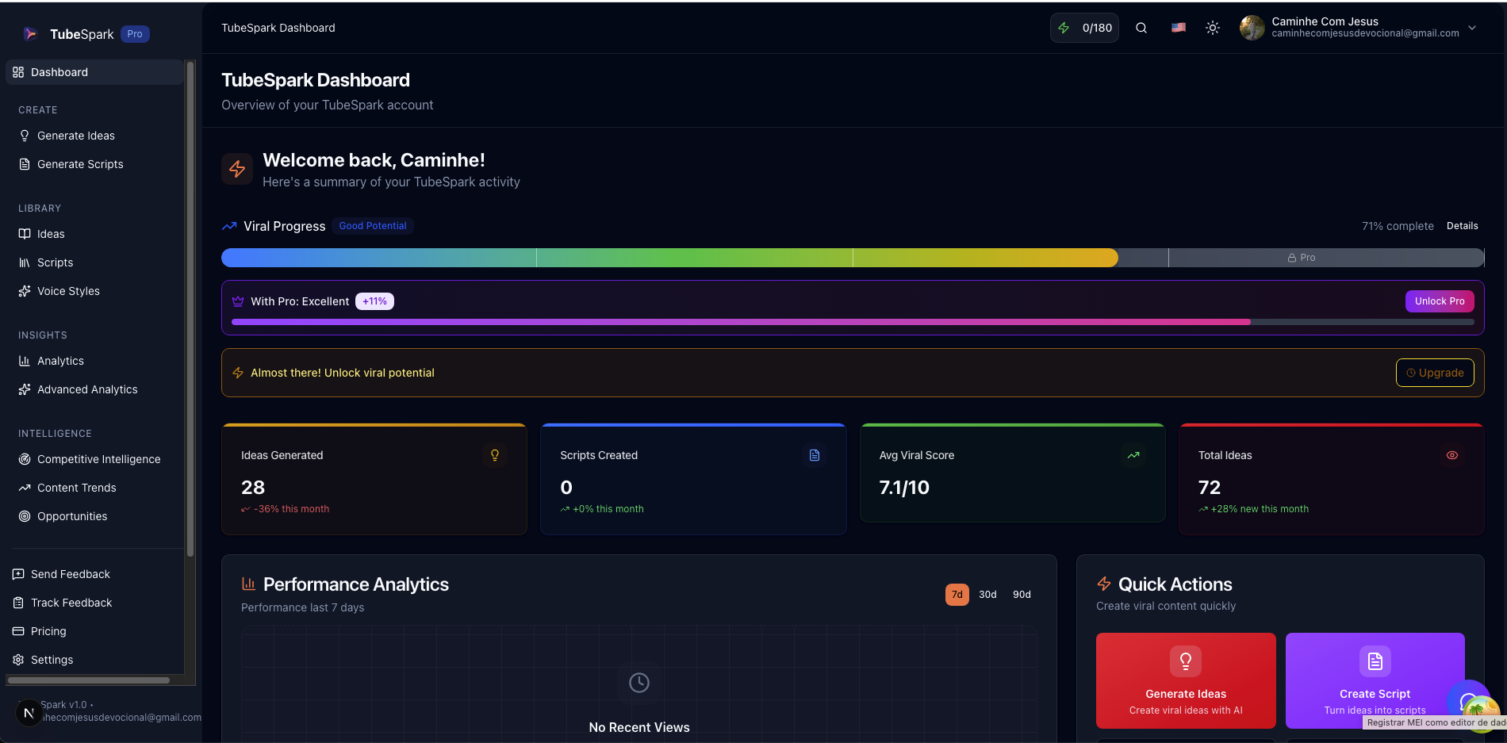The width and height of the screenshot is (1507, 743).
Task: Click the '+0% this month' text
Action: [608, 509]
